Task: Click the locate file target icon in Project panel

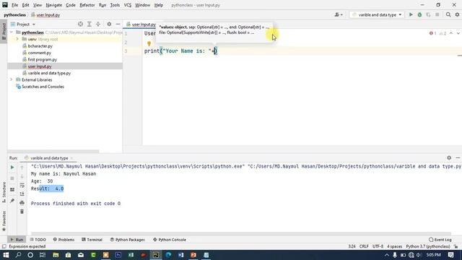Action: pyautogui.click(x=80, y=24)
